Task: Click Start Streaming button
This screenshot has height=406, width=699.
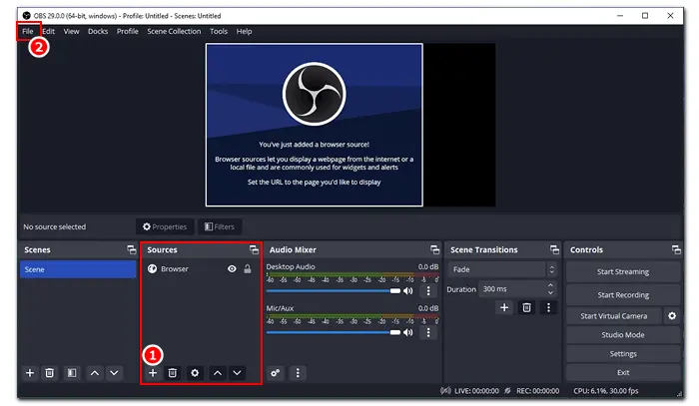Action: click(x=623, y=272)
